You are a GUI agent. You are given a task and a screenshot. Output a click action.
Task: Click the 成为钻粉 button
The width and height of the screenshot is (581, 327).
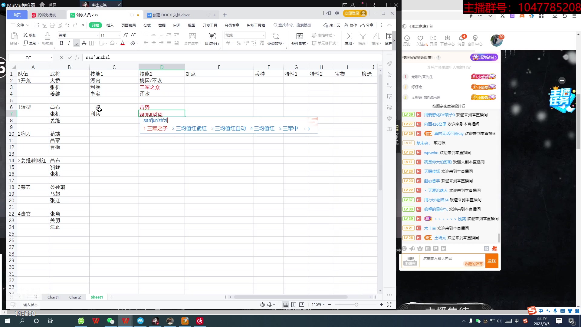(x=484, y=57)
